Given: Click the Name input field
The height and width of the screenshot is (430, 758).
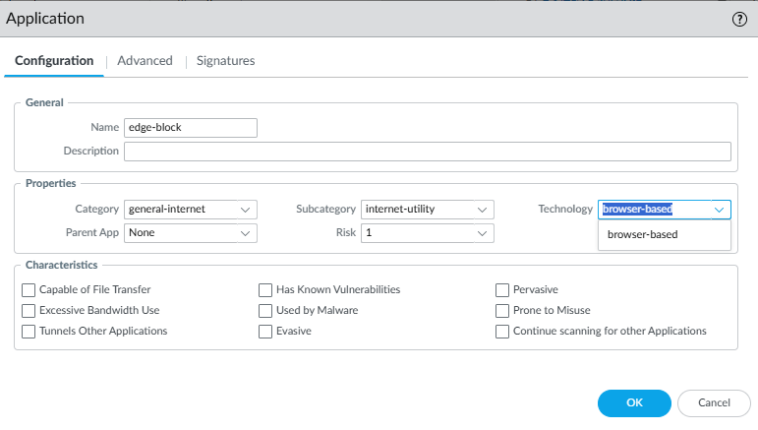Looking at the screenshot, I should click(x=190, y=127).
